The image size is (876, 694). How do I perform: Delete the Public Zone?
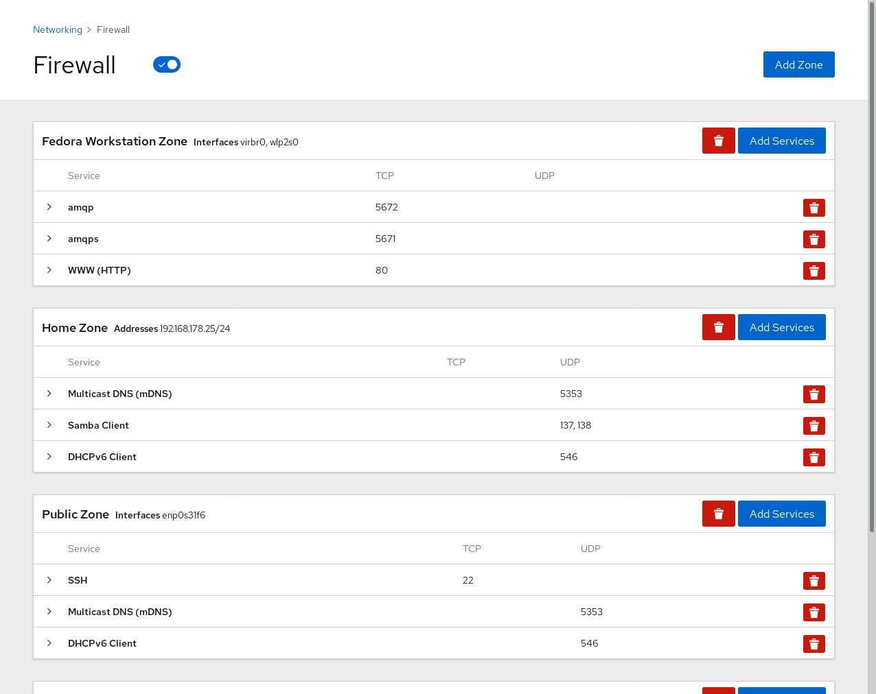click(718, 514)
